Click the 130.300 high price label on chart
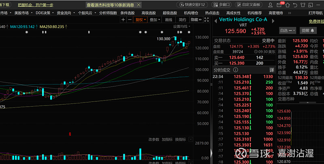The height and width of the screenshot is (164, 324). tap(164, 39)
